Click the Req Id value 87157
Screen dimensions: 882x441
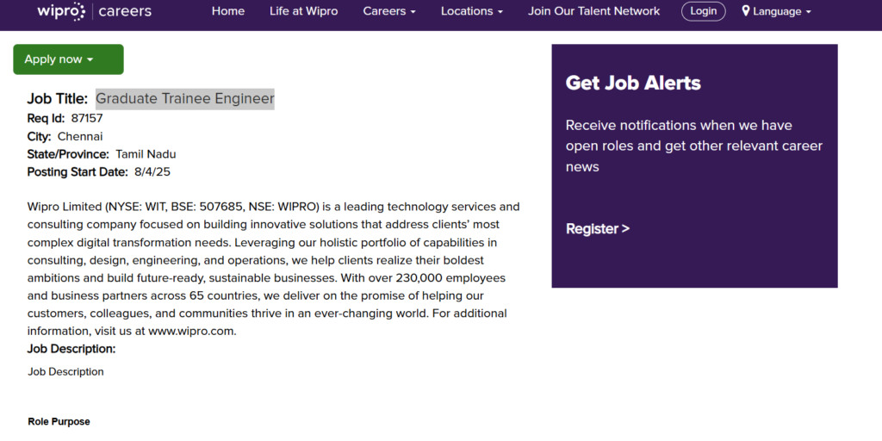point(87,118)
